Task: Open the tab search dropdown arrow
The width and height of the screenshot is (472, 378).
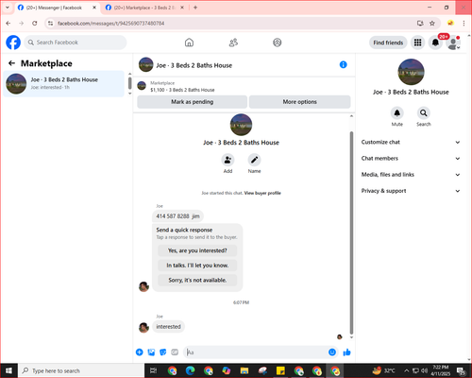Action: [8, 8]
